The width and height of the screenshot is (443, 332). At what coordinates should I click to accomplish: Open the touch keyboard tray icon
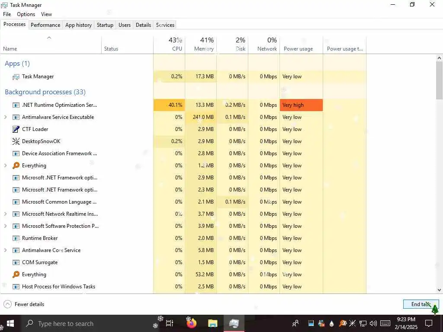(x=385, y=323)
